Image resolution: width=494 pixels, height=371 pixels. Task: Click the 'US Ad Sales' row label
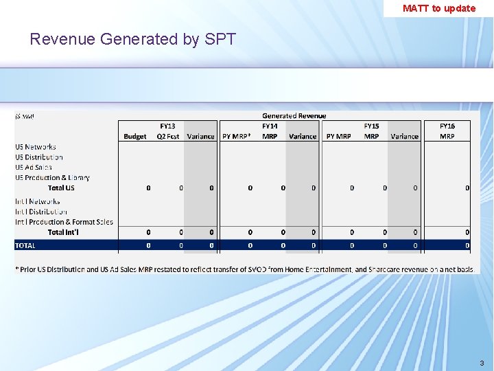pyautogui.click(x=34, y=168)
